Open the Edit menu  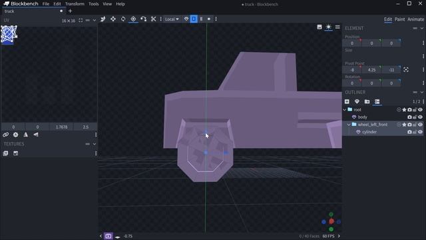point(57,4)
